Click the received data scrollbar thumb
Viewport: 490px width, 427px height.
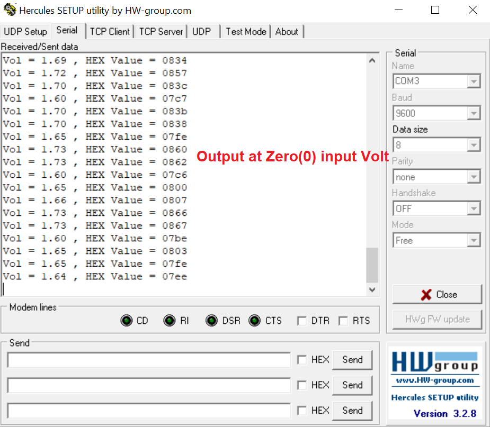372,265
